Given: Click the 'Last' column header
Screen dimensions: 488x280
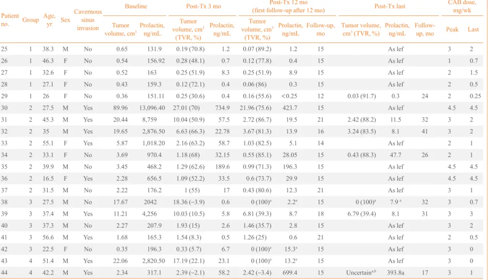Looking at the screenshot, I should (473, 29).
